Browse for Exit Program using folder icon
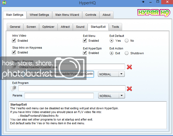This screenshot has height=136, width=173. [13, 88]
